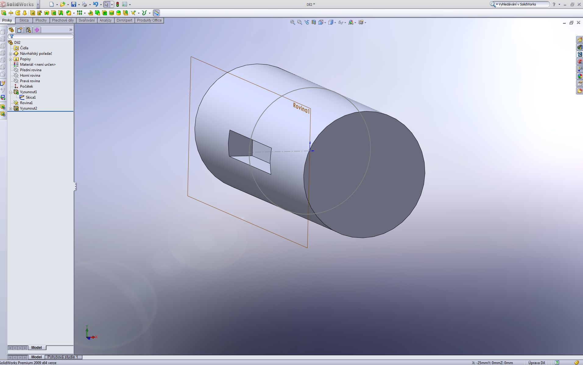Viewport: 583px width, 365px height.
Task: Expand the Vysunout2 tree node
Action: pos(10,108)
